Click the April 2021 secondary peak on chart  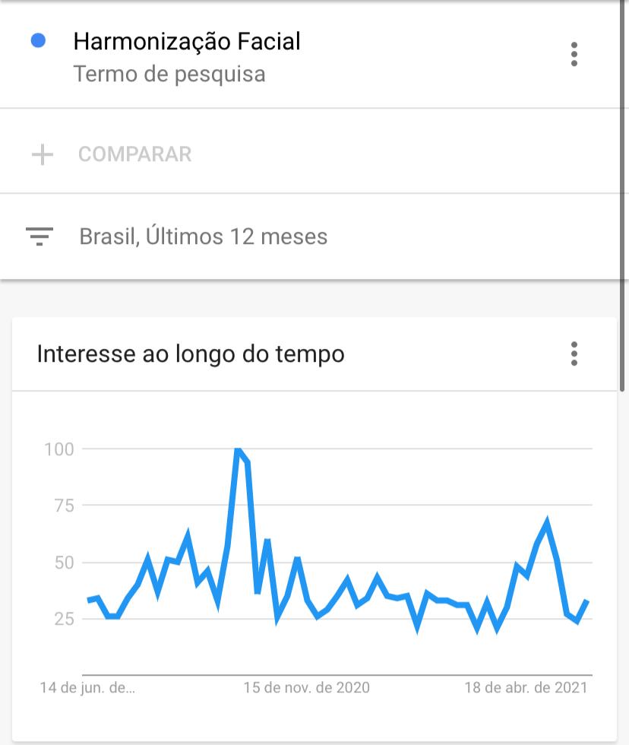548,523
